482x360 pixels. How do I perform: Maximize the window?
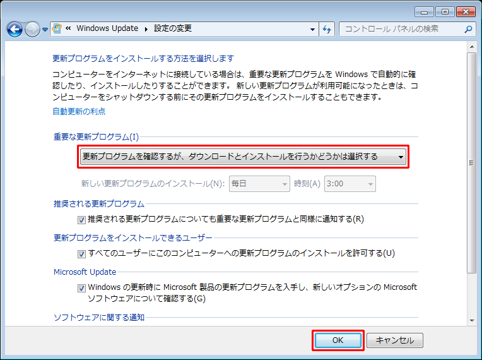tap(445, 12)
